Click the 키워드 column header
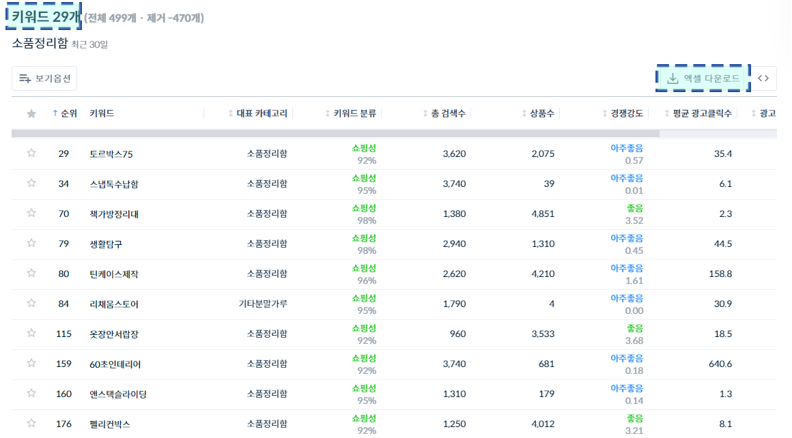 [x=102, y=113]
